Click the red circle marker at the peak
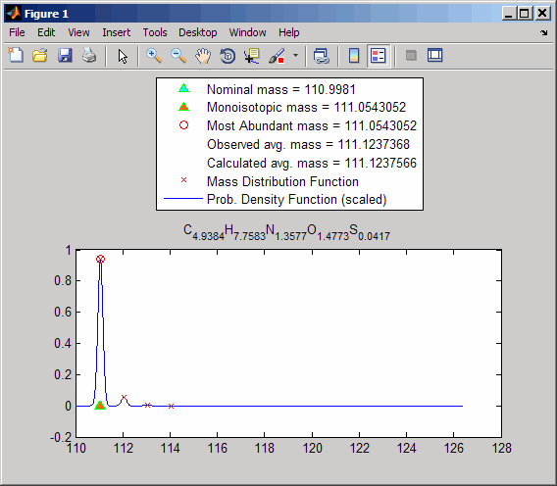This screenshot has height=486, width=557. (x=101, y=259)
